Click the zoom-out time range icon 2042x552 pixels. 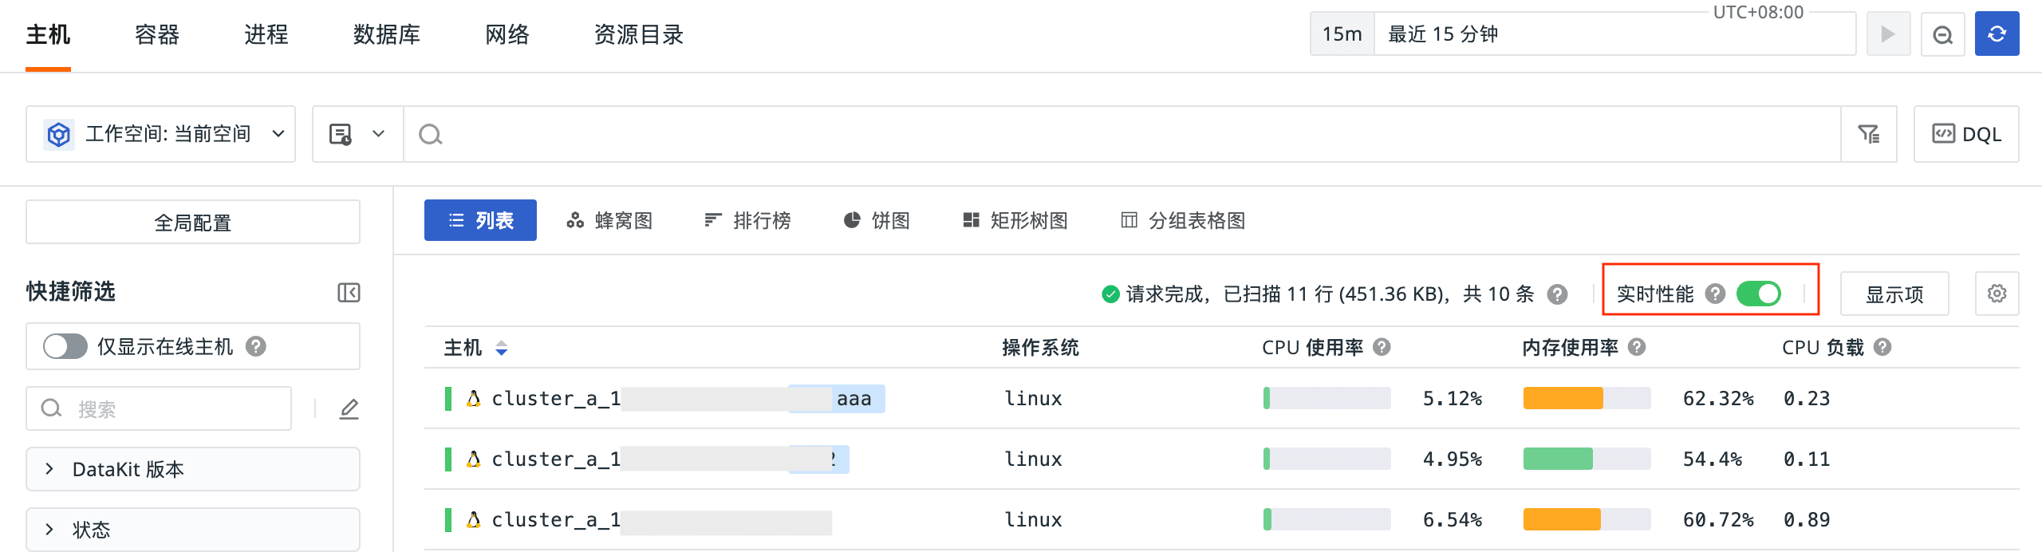point(1942,34)
